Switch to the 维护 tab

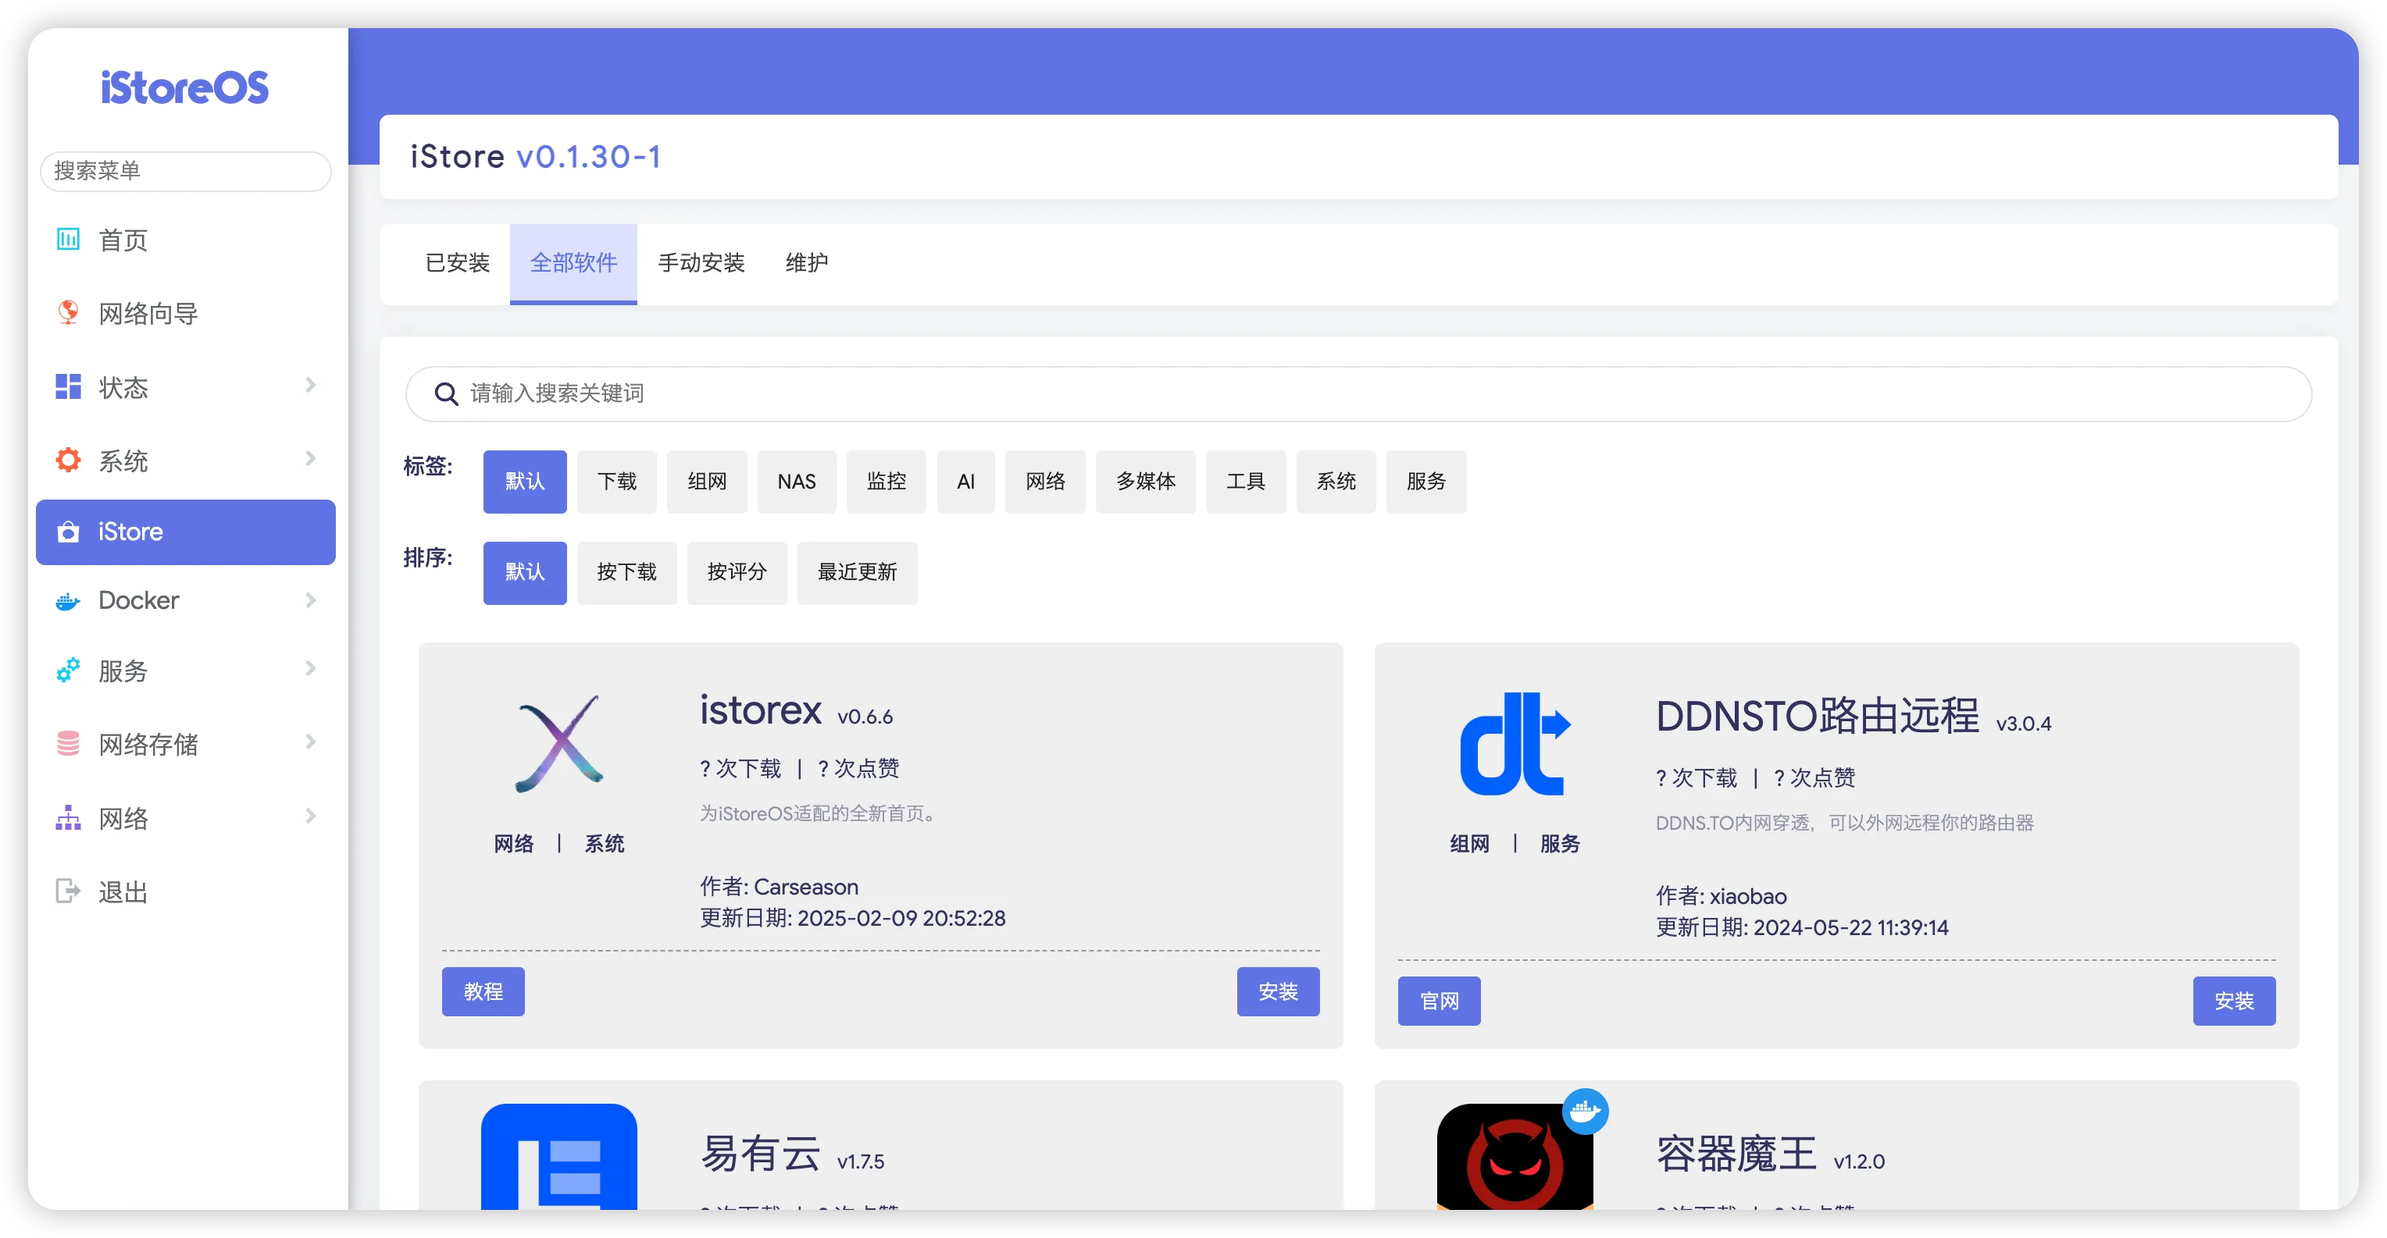pos(806,264)
